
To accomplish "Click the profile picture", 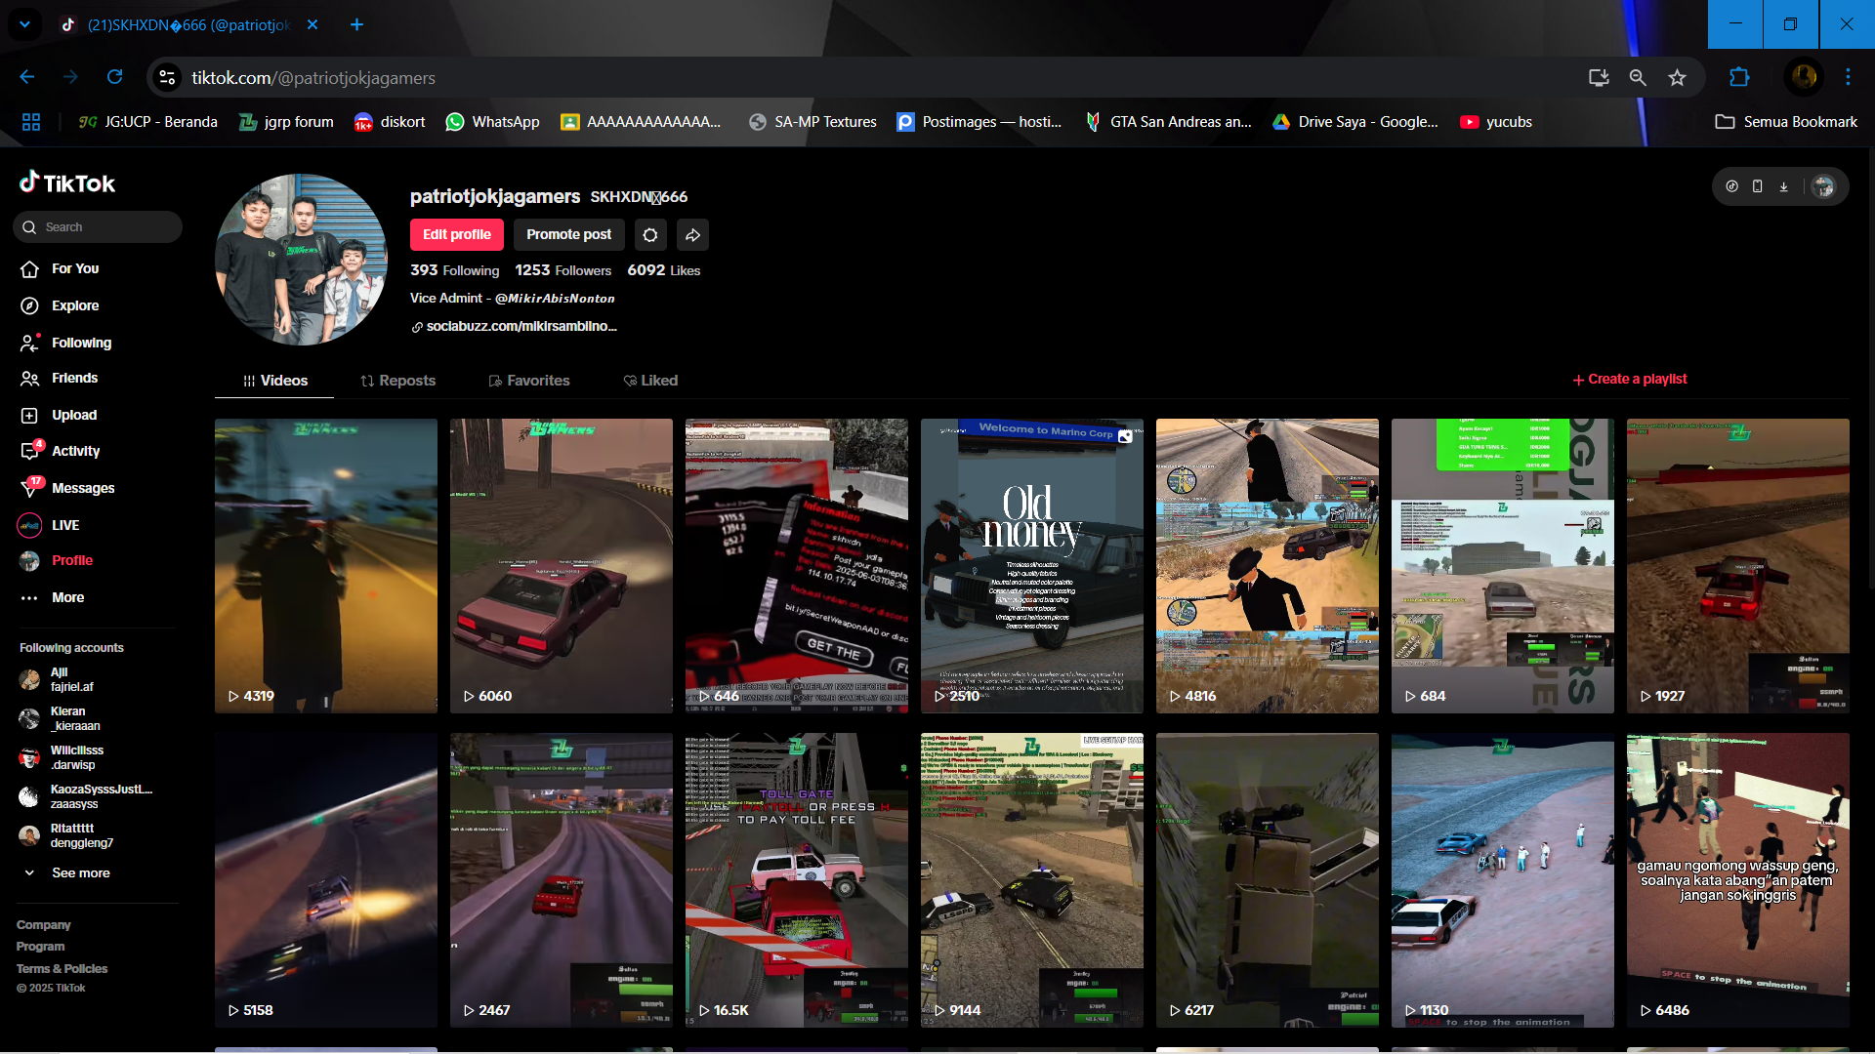I will pos(301,260).
